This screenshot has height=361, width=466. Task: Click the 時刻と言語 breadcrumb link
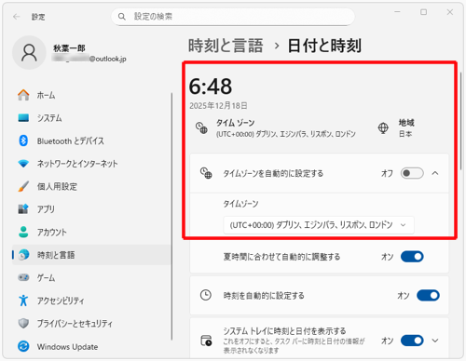pos(226,46)
